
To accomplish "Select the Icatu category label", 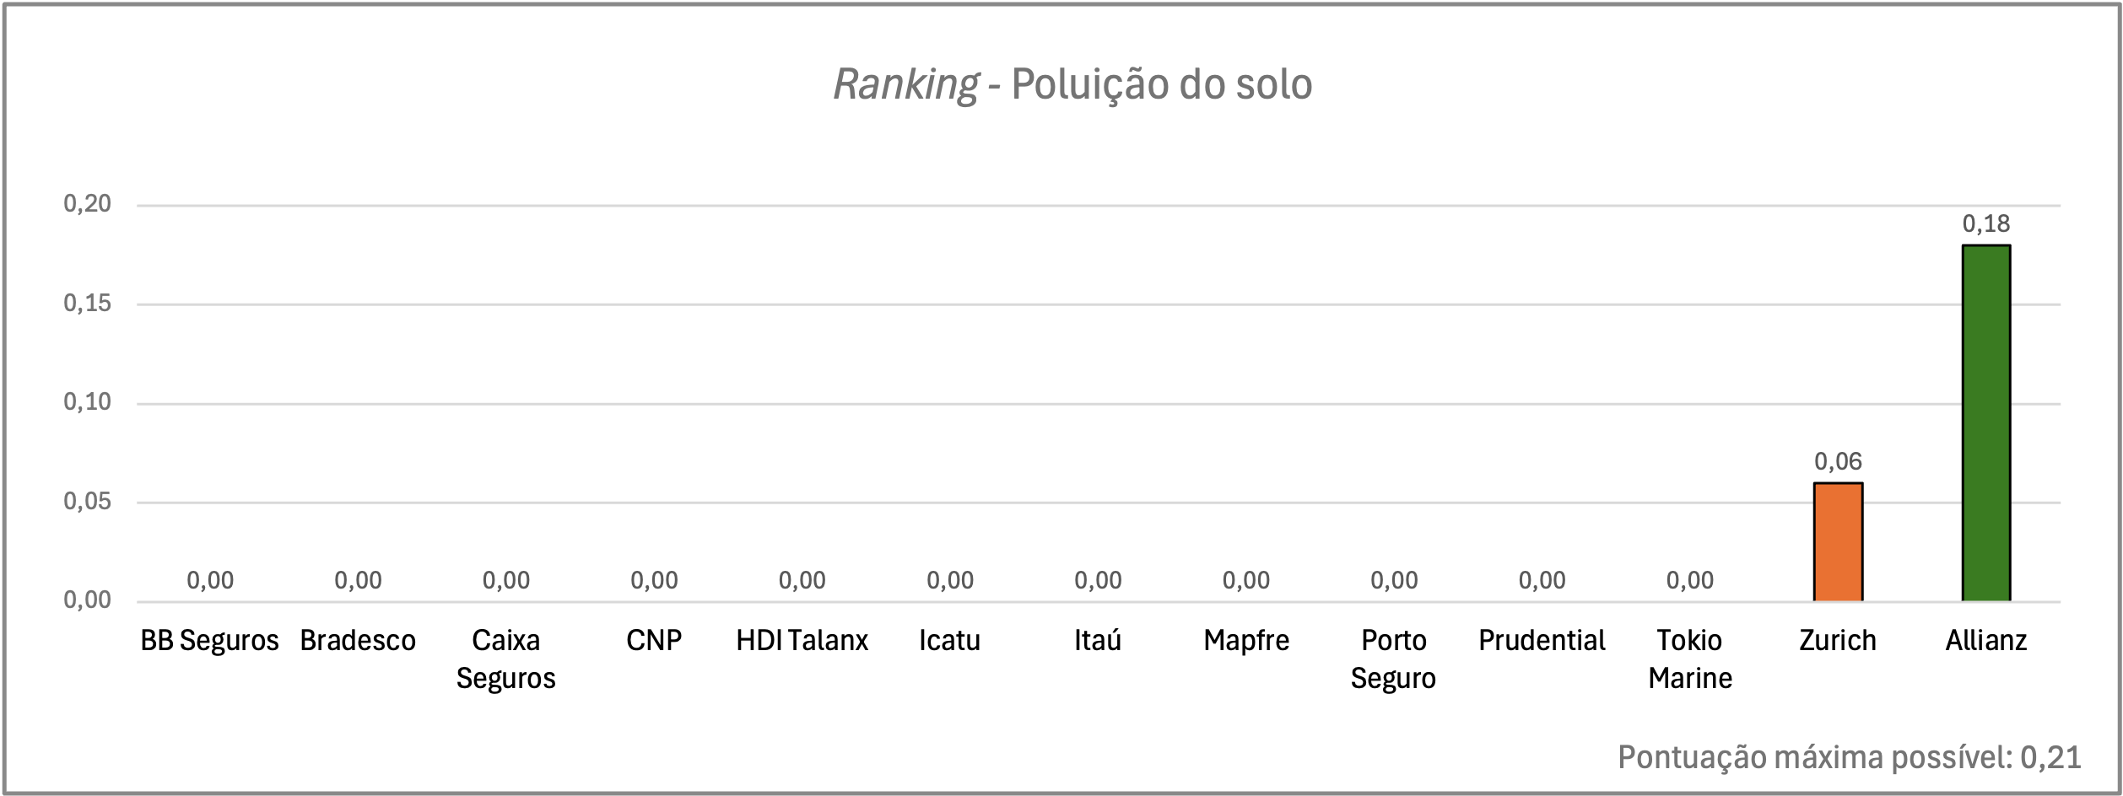I will pos(950,641).
